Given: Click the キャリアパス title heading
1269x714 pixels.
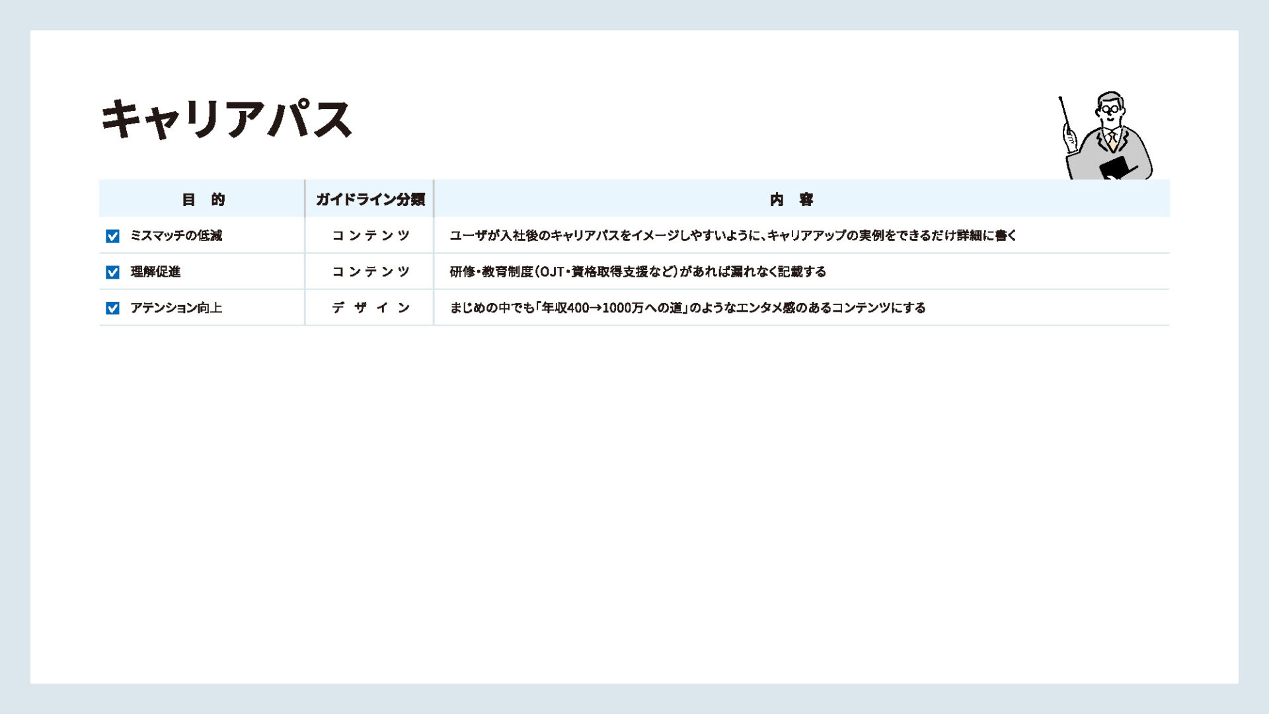Looking at the screenshot, I should coord(226,120).
